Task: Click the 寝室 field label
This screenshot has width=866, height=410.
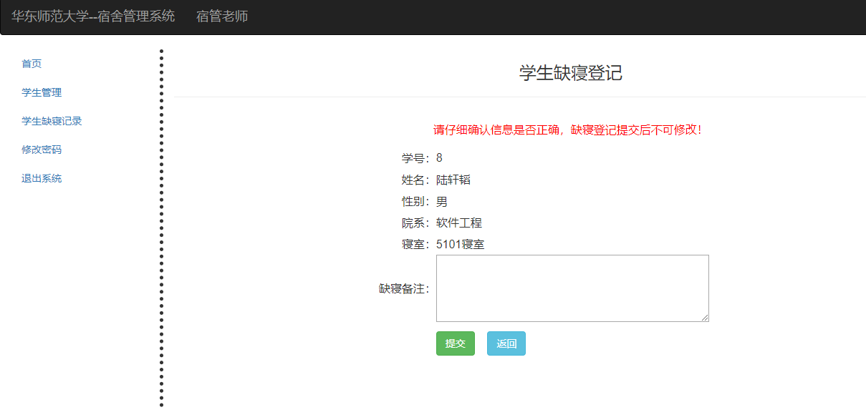Action: tap(416, 244)
